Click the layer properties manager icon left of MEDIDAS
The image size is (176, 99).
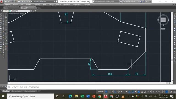point(2,11)
